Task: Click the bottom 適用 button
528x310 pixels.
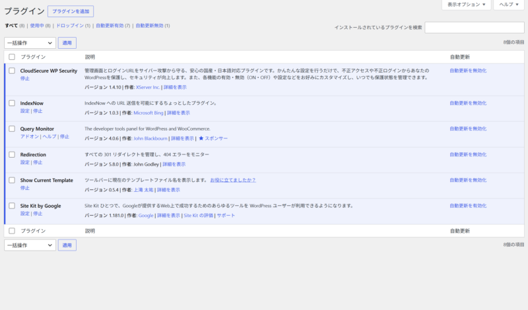Action: [x=67, y=245]
